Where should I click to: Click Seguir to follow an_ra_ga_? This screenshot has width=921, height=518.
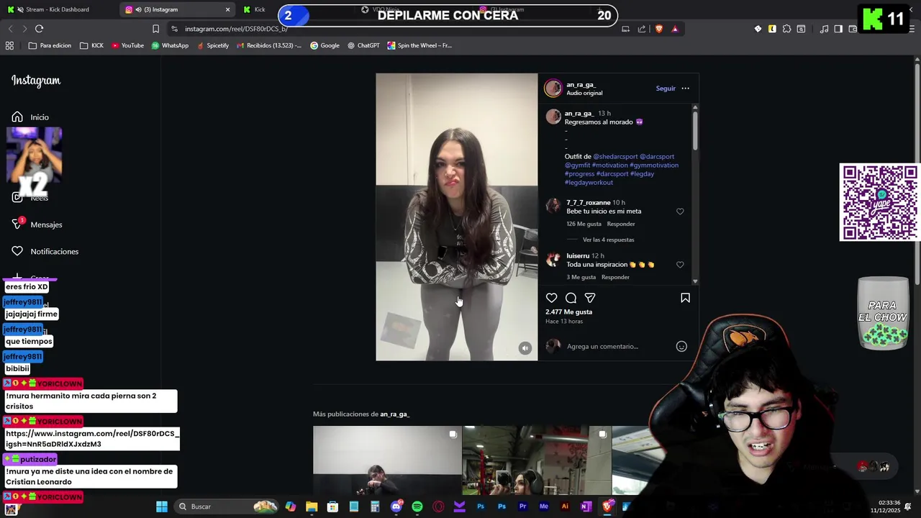click(666, 88)
